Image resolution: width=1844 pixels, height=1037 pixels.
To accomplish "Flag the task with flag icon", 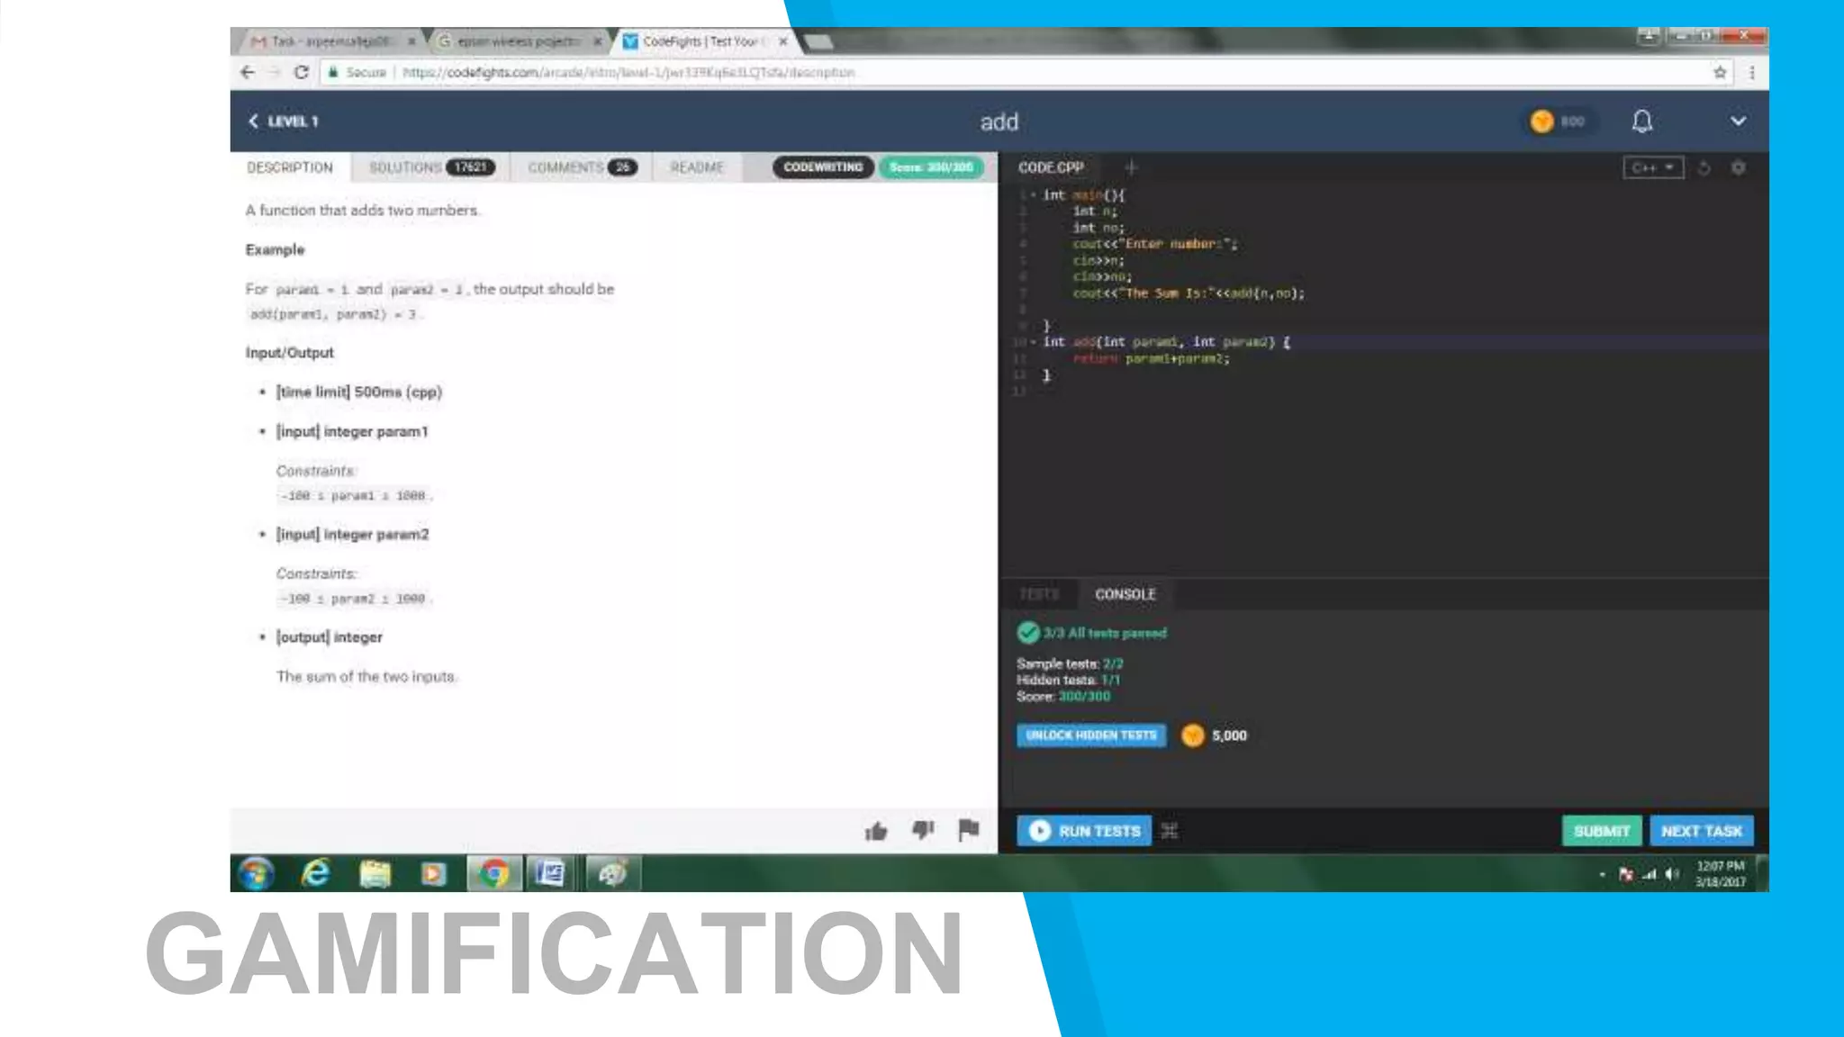I will [x=969, y=830].
